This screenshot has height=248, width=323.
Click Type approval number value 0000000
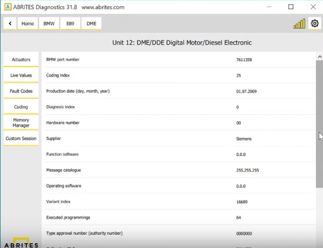pos(244,233)
